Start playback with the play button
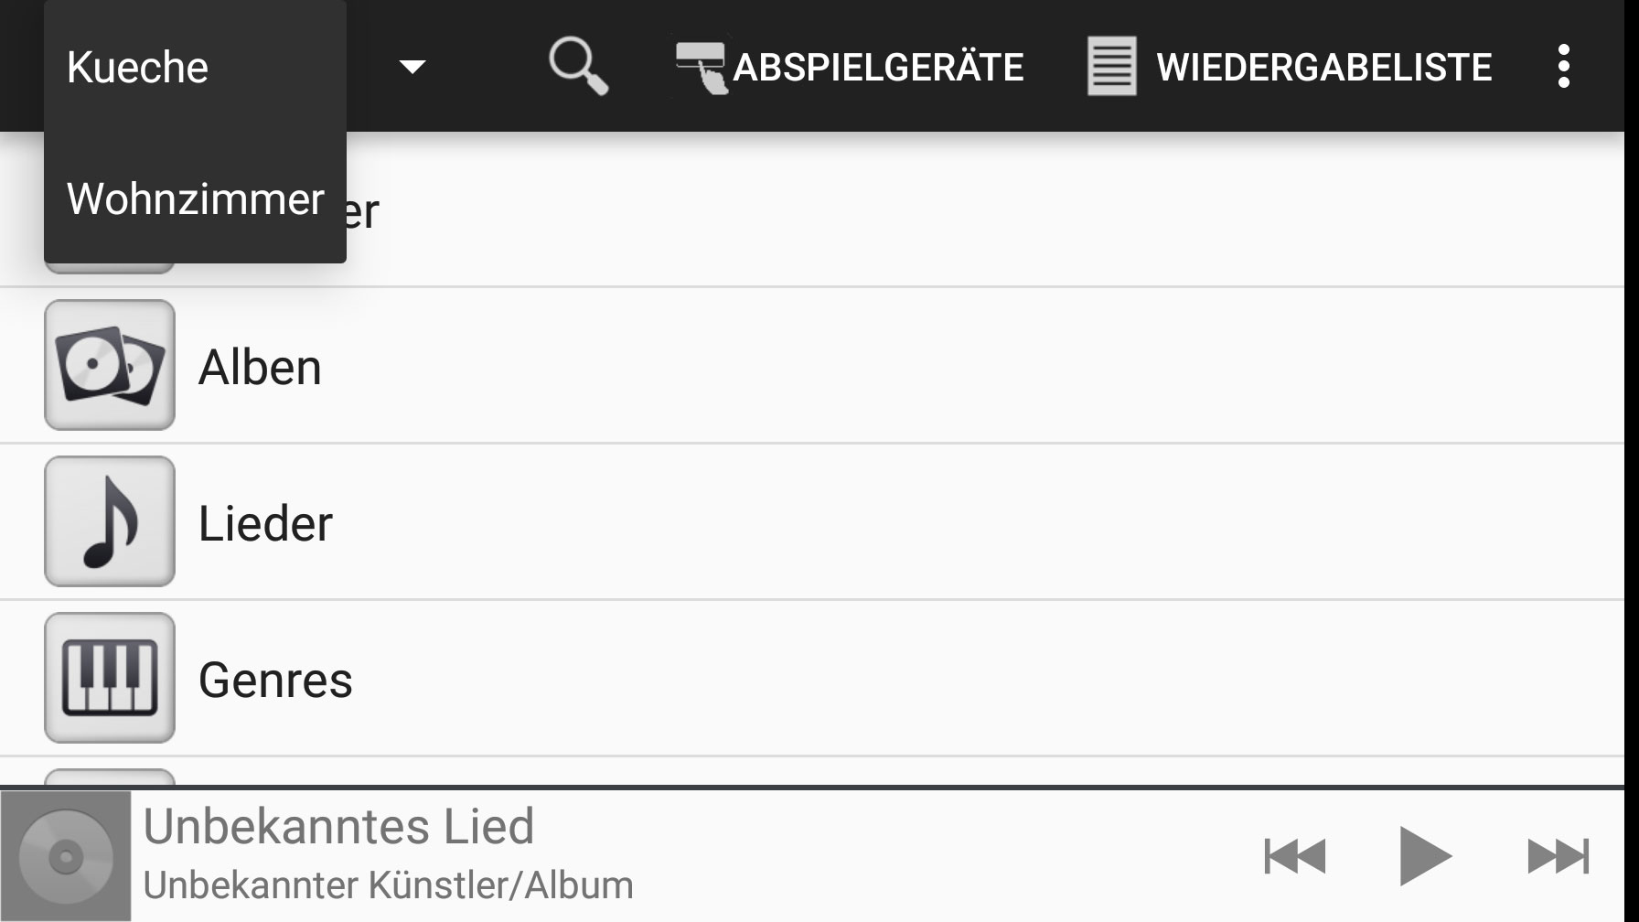Viewport: 1639px width, 922px height. [x=1425, y=856]
